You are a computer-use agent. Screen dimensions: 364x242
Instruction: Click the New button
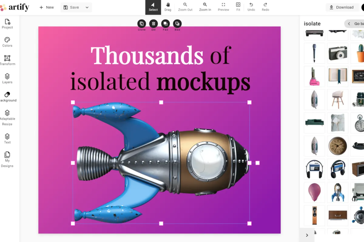pos(46,7)
